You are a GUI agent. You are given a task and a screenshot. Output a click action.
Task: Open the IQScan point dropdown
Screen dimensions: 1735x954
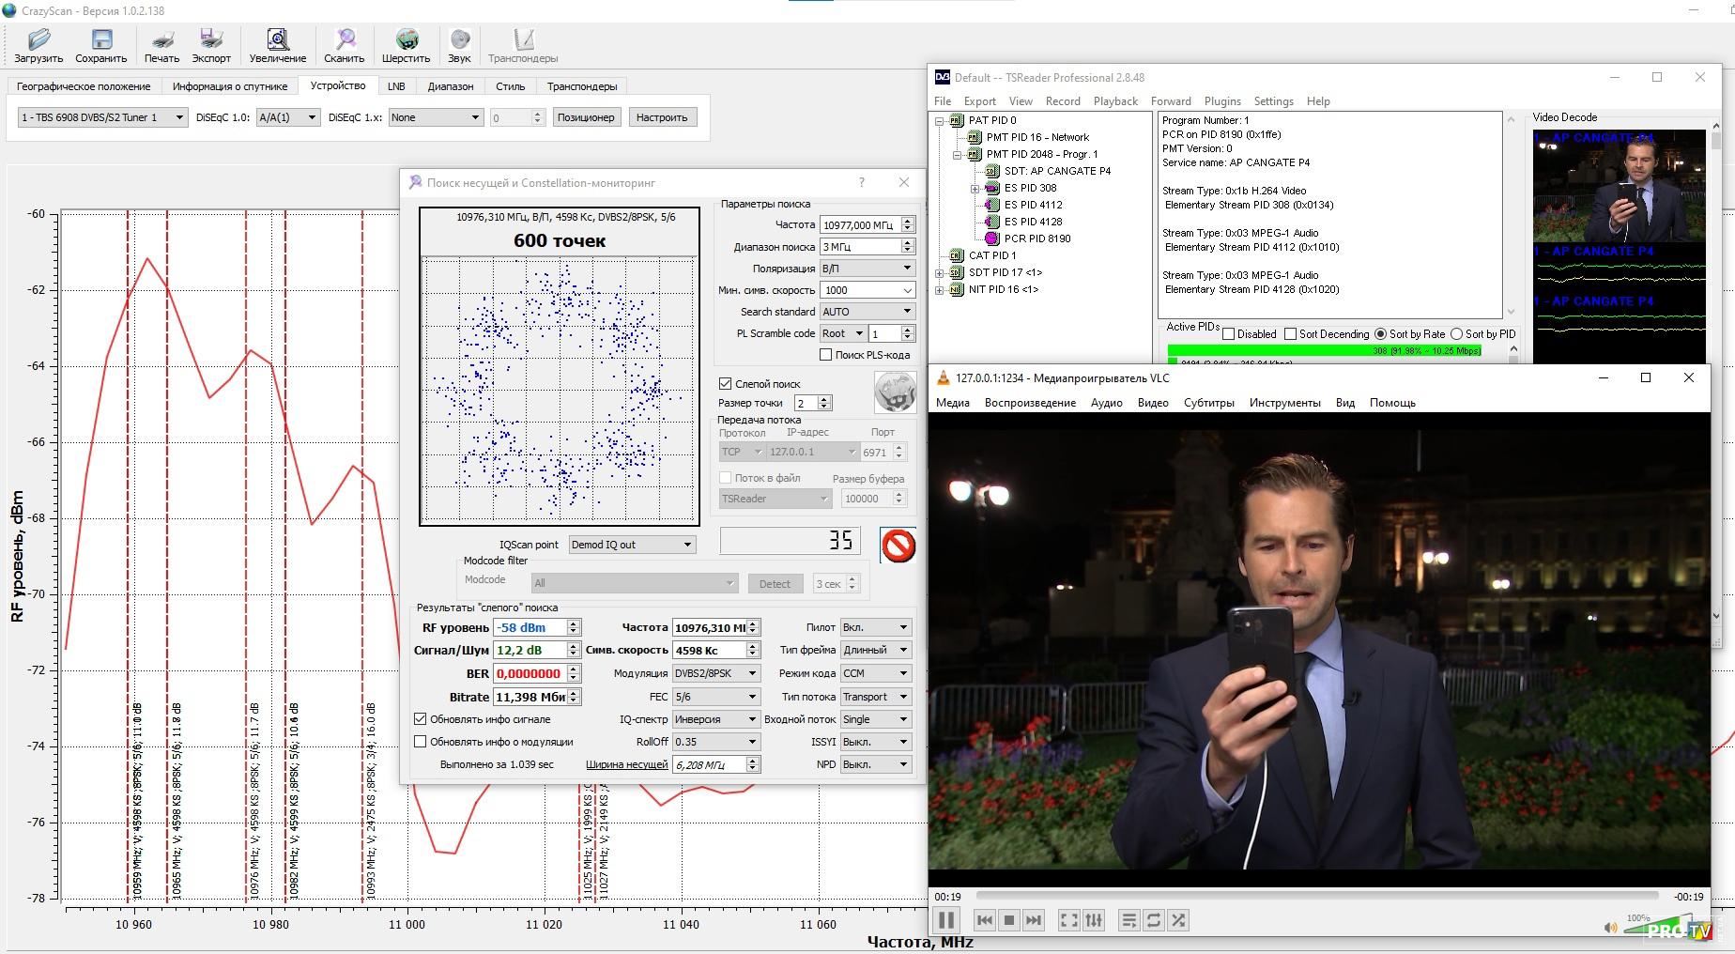click(632, 545)
